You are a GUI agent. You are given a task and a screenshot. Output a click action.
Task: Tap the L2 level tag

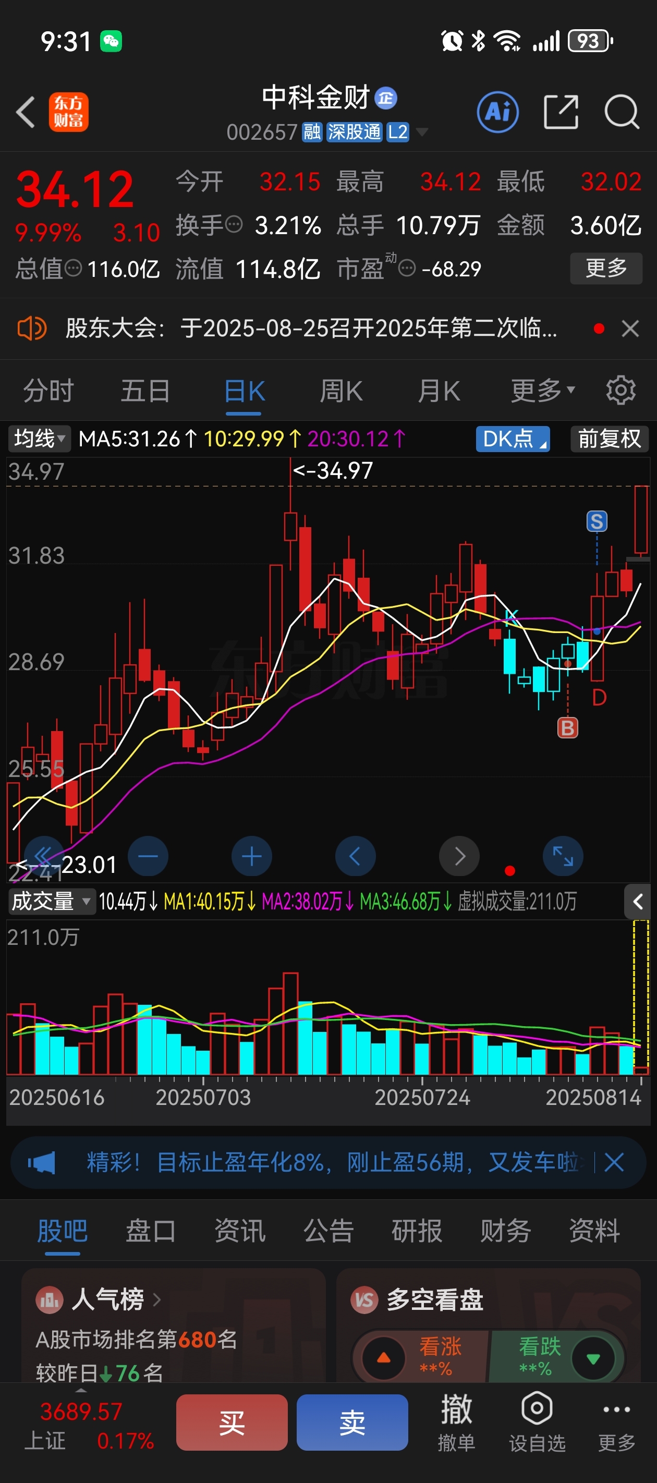[x=397, y=132]
